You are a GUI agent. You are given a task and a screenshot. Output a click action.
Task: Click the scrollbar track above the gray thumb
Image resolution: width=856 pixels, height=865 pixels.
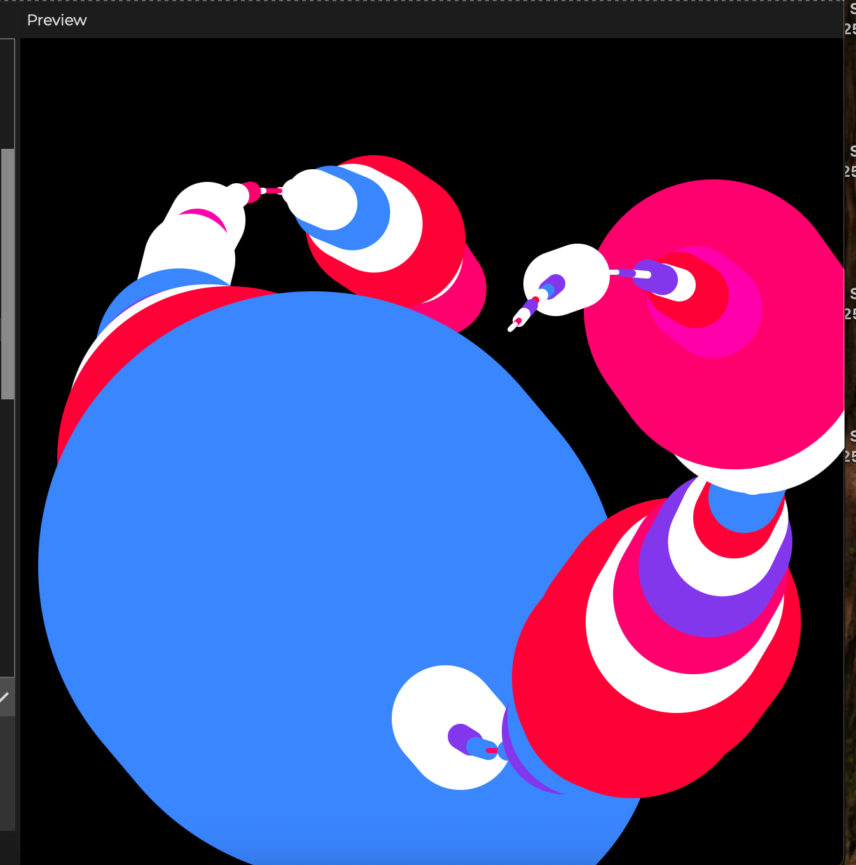8,95
